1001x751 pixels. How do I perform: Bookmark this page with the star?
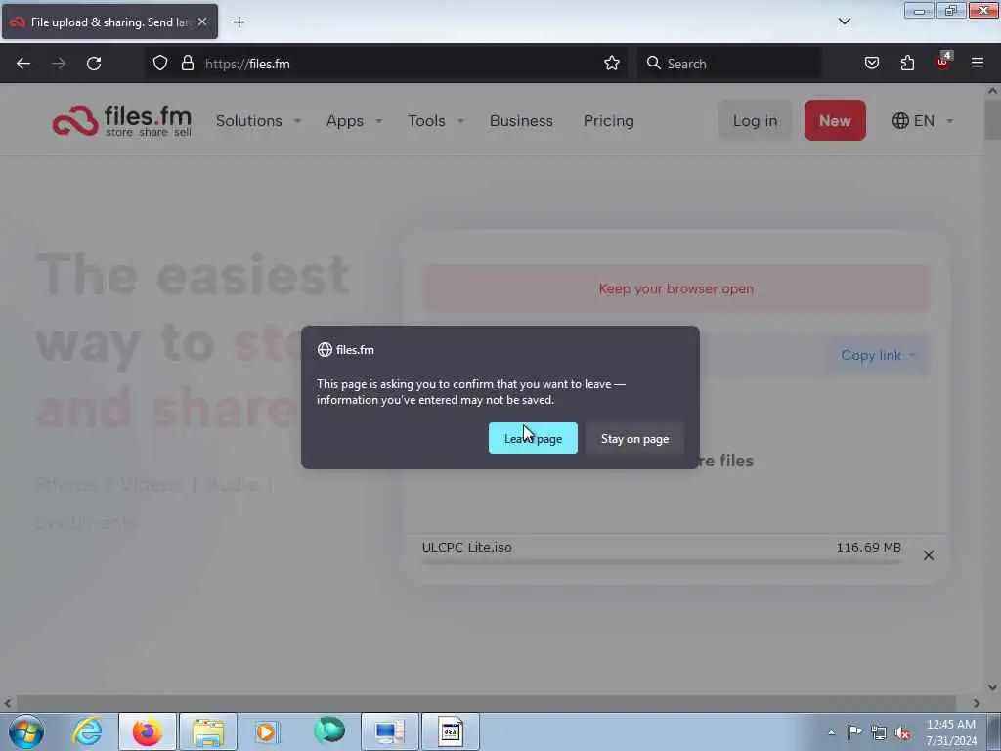612,63
